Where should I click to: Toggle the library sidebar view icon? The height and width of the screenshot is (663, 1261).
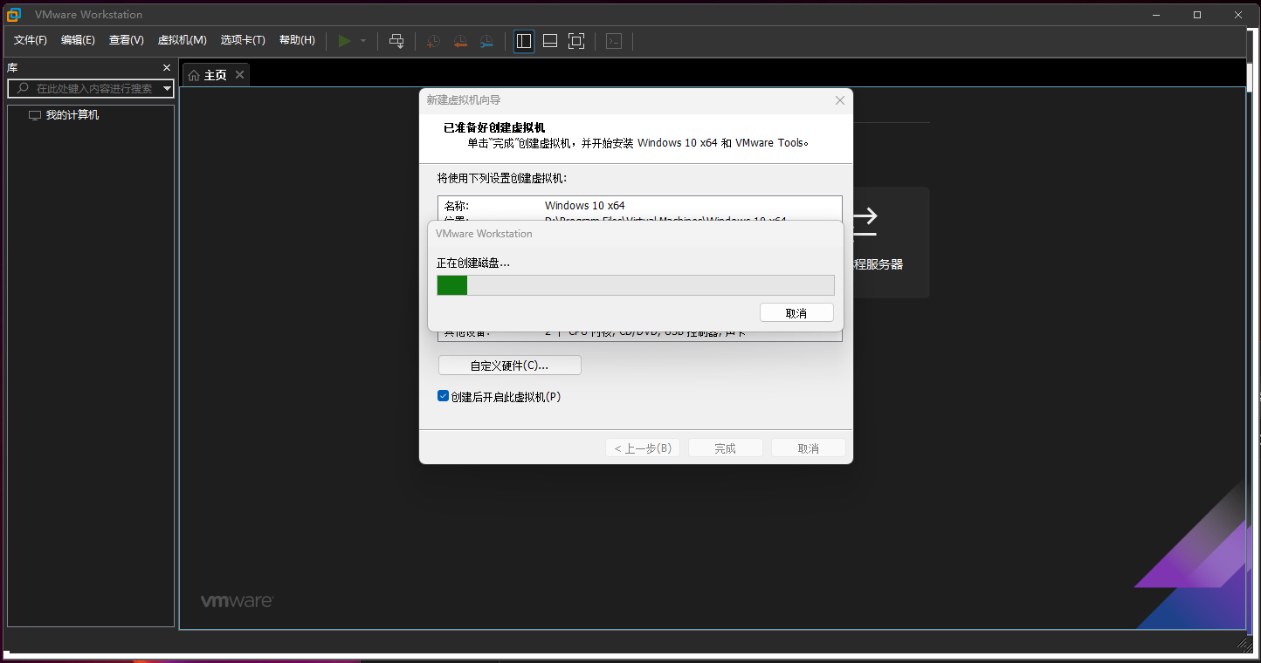(x=524, y=41)
